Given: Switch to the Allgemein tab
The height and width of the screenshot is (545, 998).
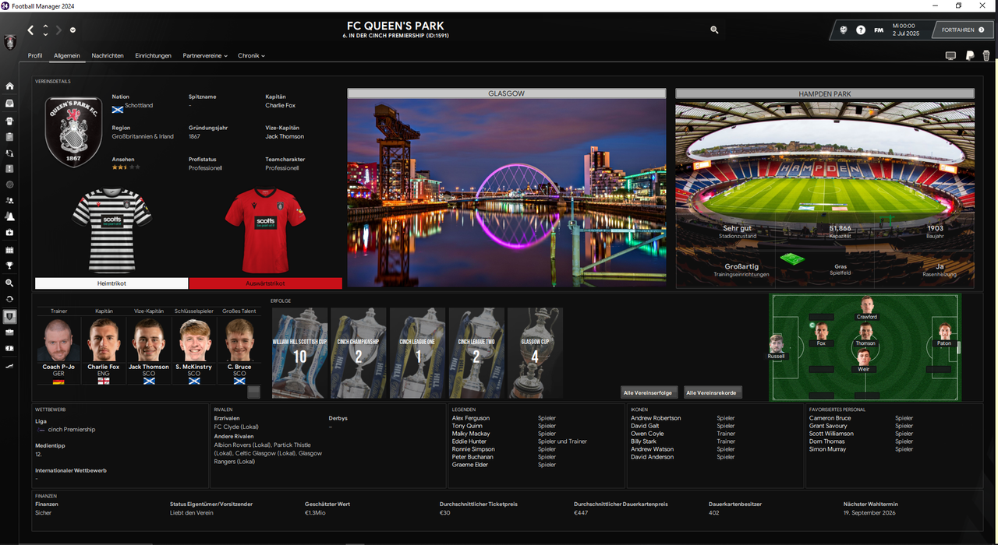Looking at the screenshot, I should click(67, 56).
